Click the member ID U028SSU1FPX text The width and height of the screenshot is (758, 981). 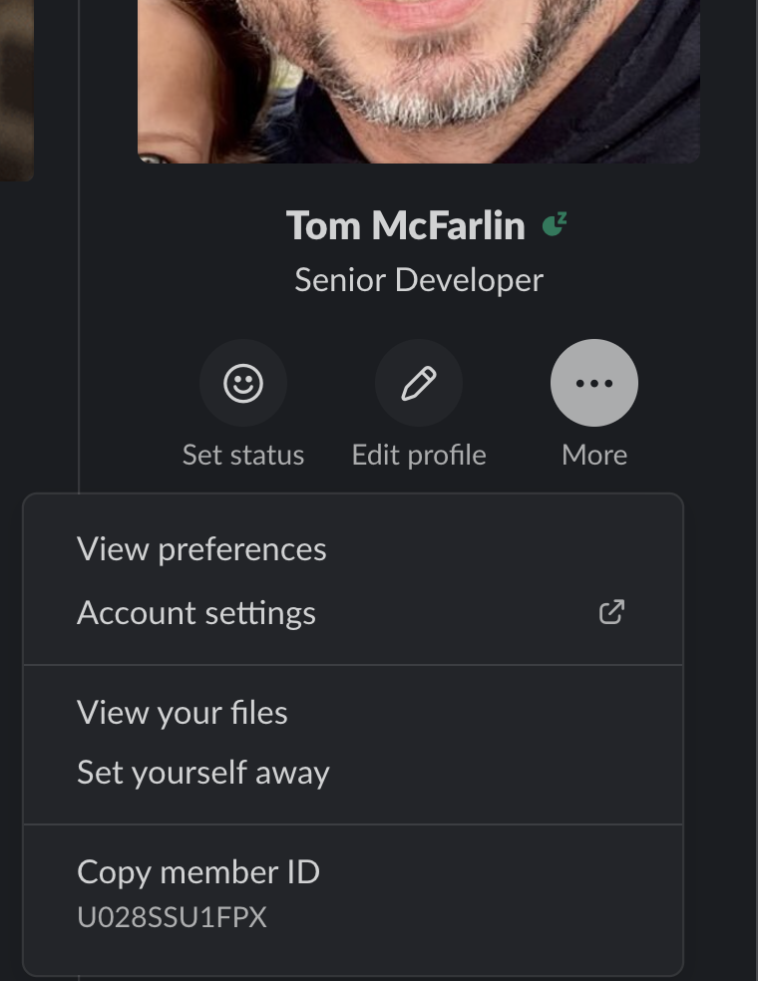pyautogui.click(x=173, y=917)
